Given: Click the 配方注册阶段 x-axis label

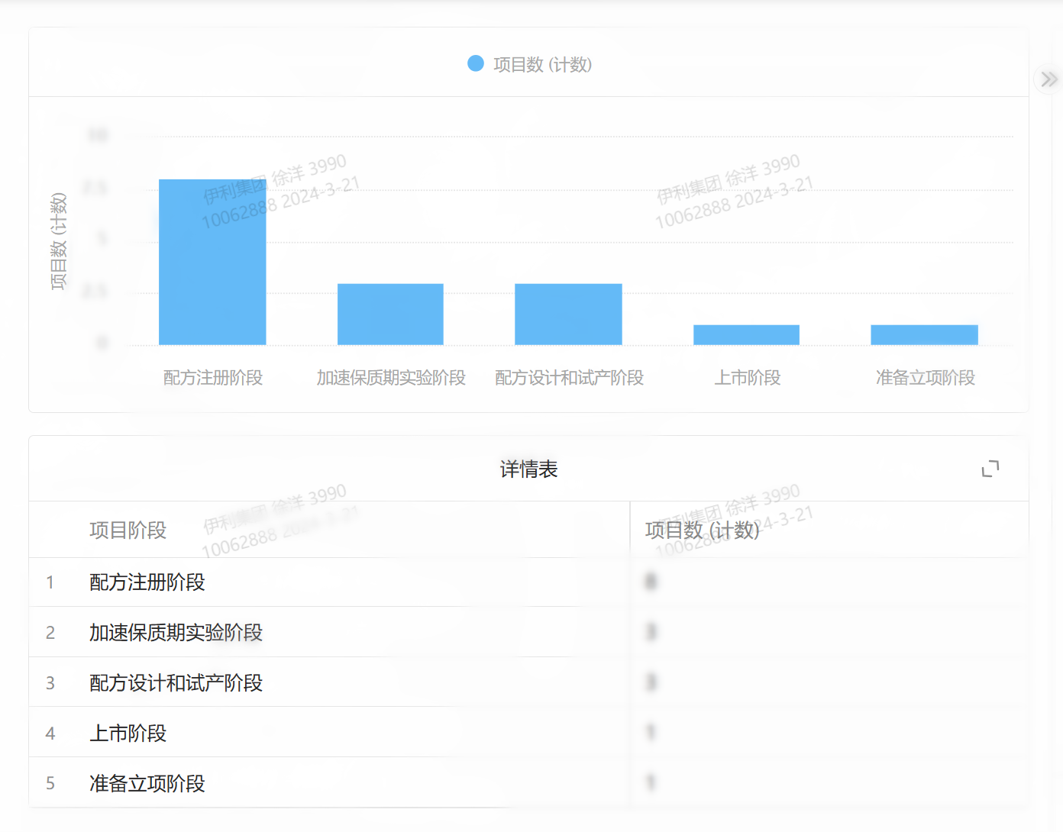Looking at the screenshot, I should pyautogui.click(x=213, y=378).
